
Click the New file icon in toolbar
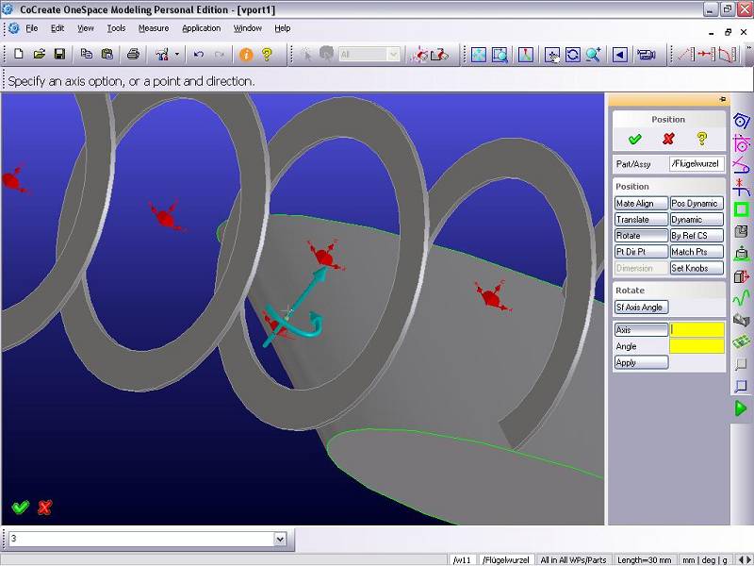(x=18, y=55)
